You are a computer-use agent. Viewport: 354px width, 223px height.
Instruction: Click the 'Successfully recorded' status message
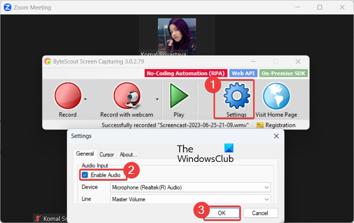click(x=175, y=125)
